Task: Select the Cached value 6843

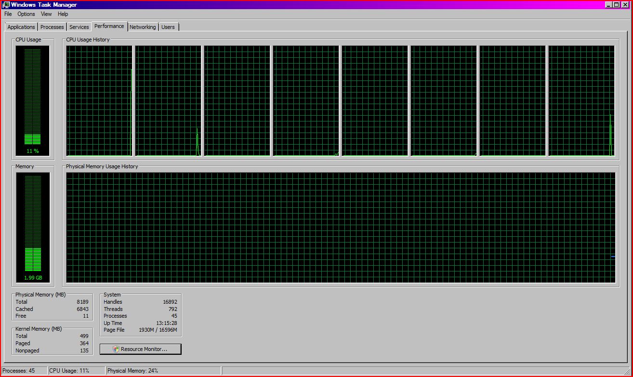Action: [82, 309]
